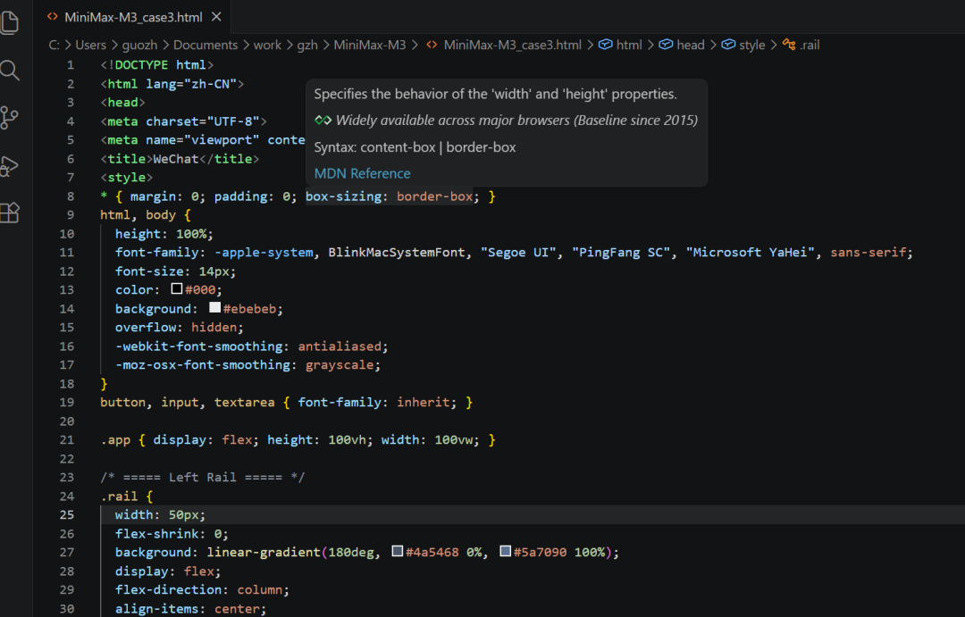The width and height of the screenshot is (965, 617).
Task: Click the 'zh-CN' lang attribute value
Action: (x=211, y=84)
